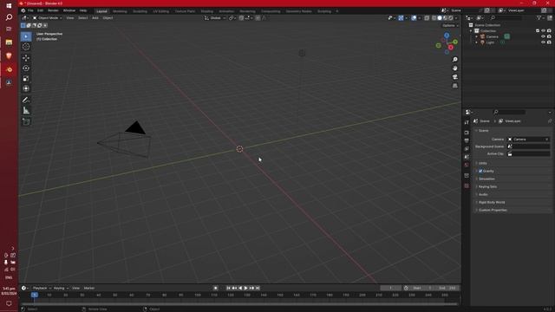Screen dimensions: 555x312
Task: Toggle camera view icon in viewport
Action: click(454, 77)
